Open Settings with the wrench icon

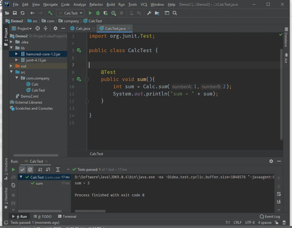click(x=149, y=13)
